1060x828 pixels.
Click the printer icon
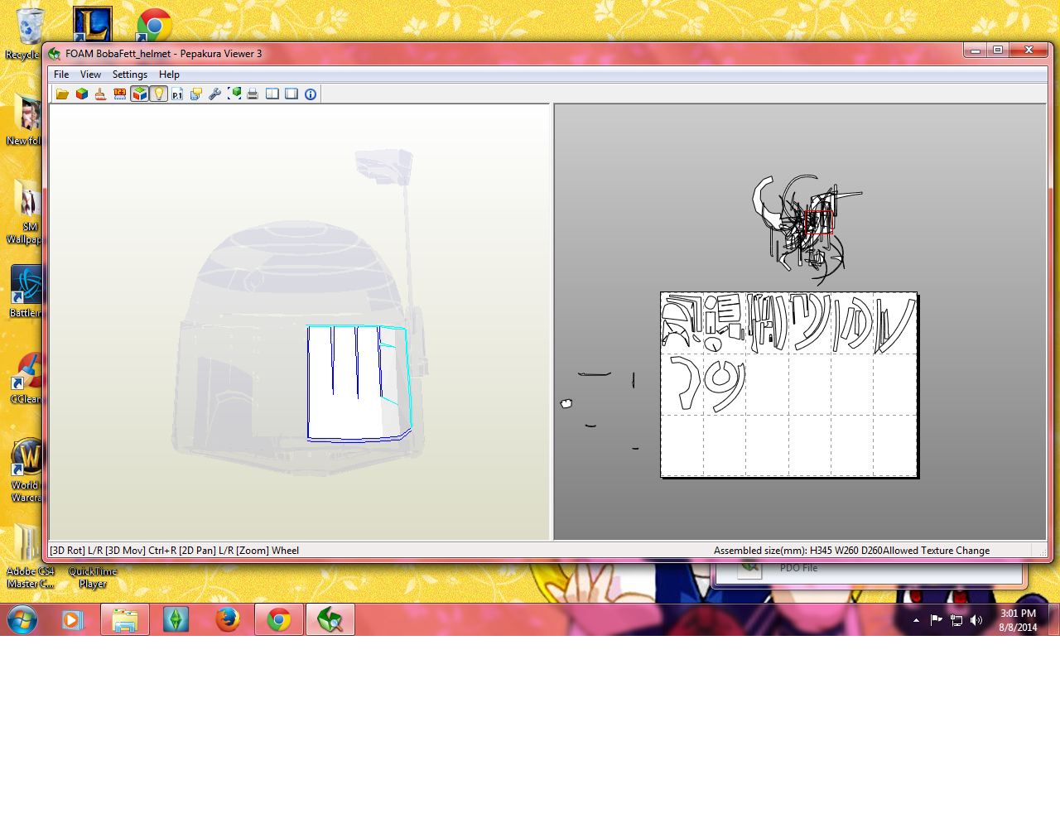coord(253,94)
